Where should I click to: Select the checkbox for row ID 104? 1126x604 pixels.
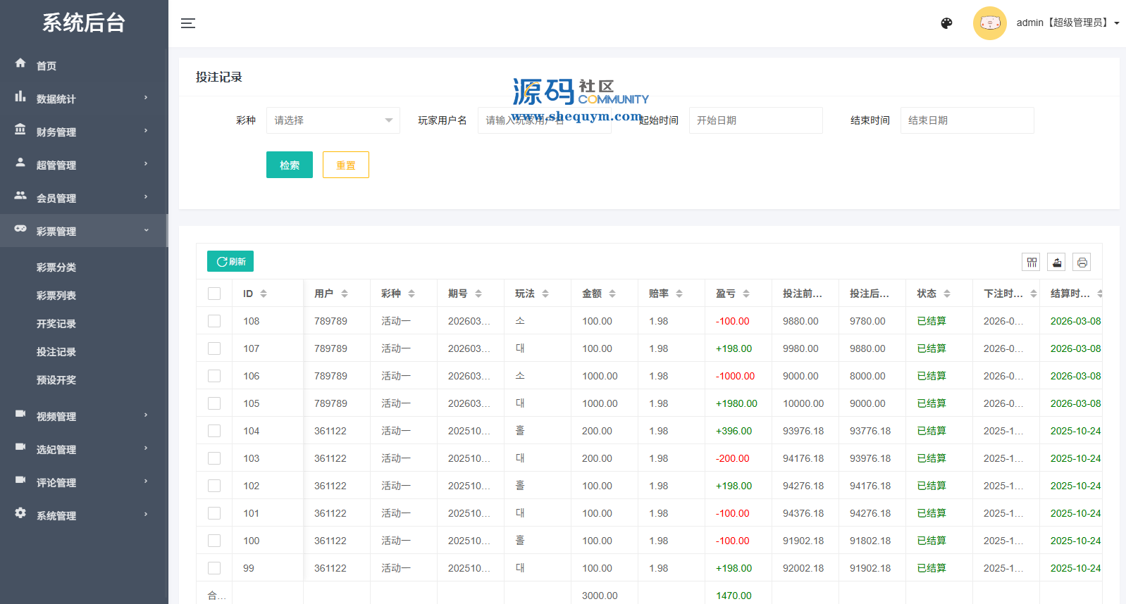click(x=214, y=431)
